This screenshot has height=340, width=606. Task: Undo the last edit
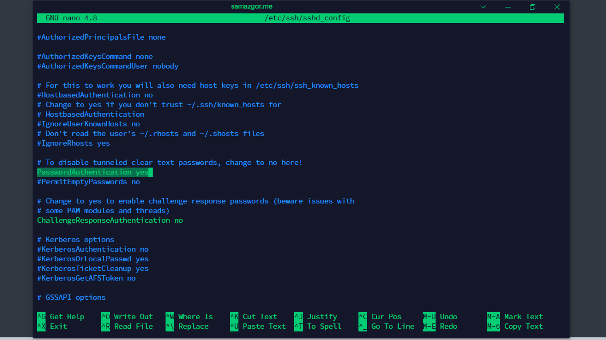(x=449, y=316)
